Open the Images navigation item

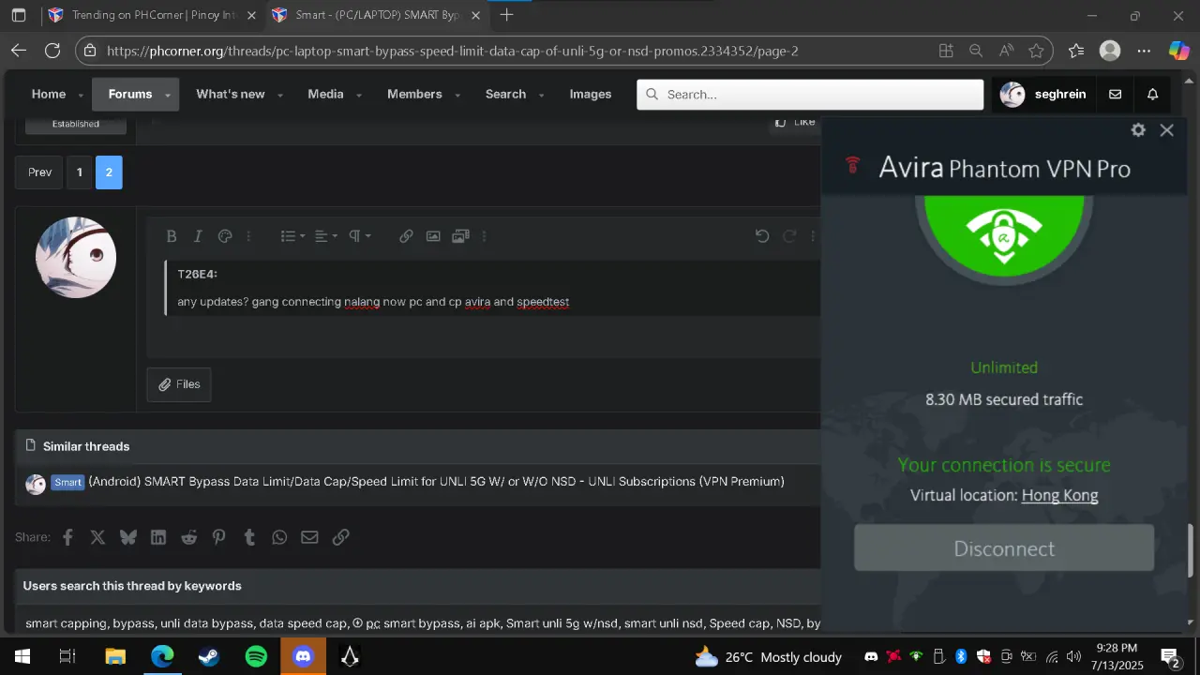[591, 94]
